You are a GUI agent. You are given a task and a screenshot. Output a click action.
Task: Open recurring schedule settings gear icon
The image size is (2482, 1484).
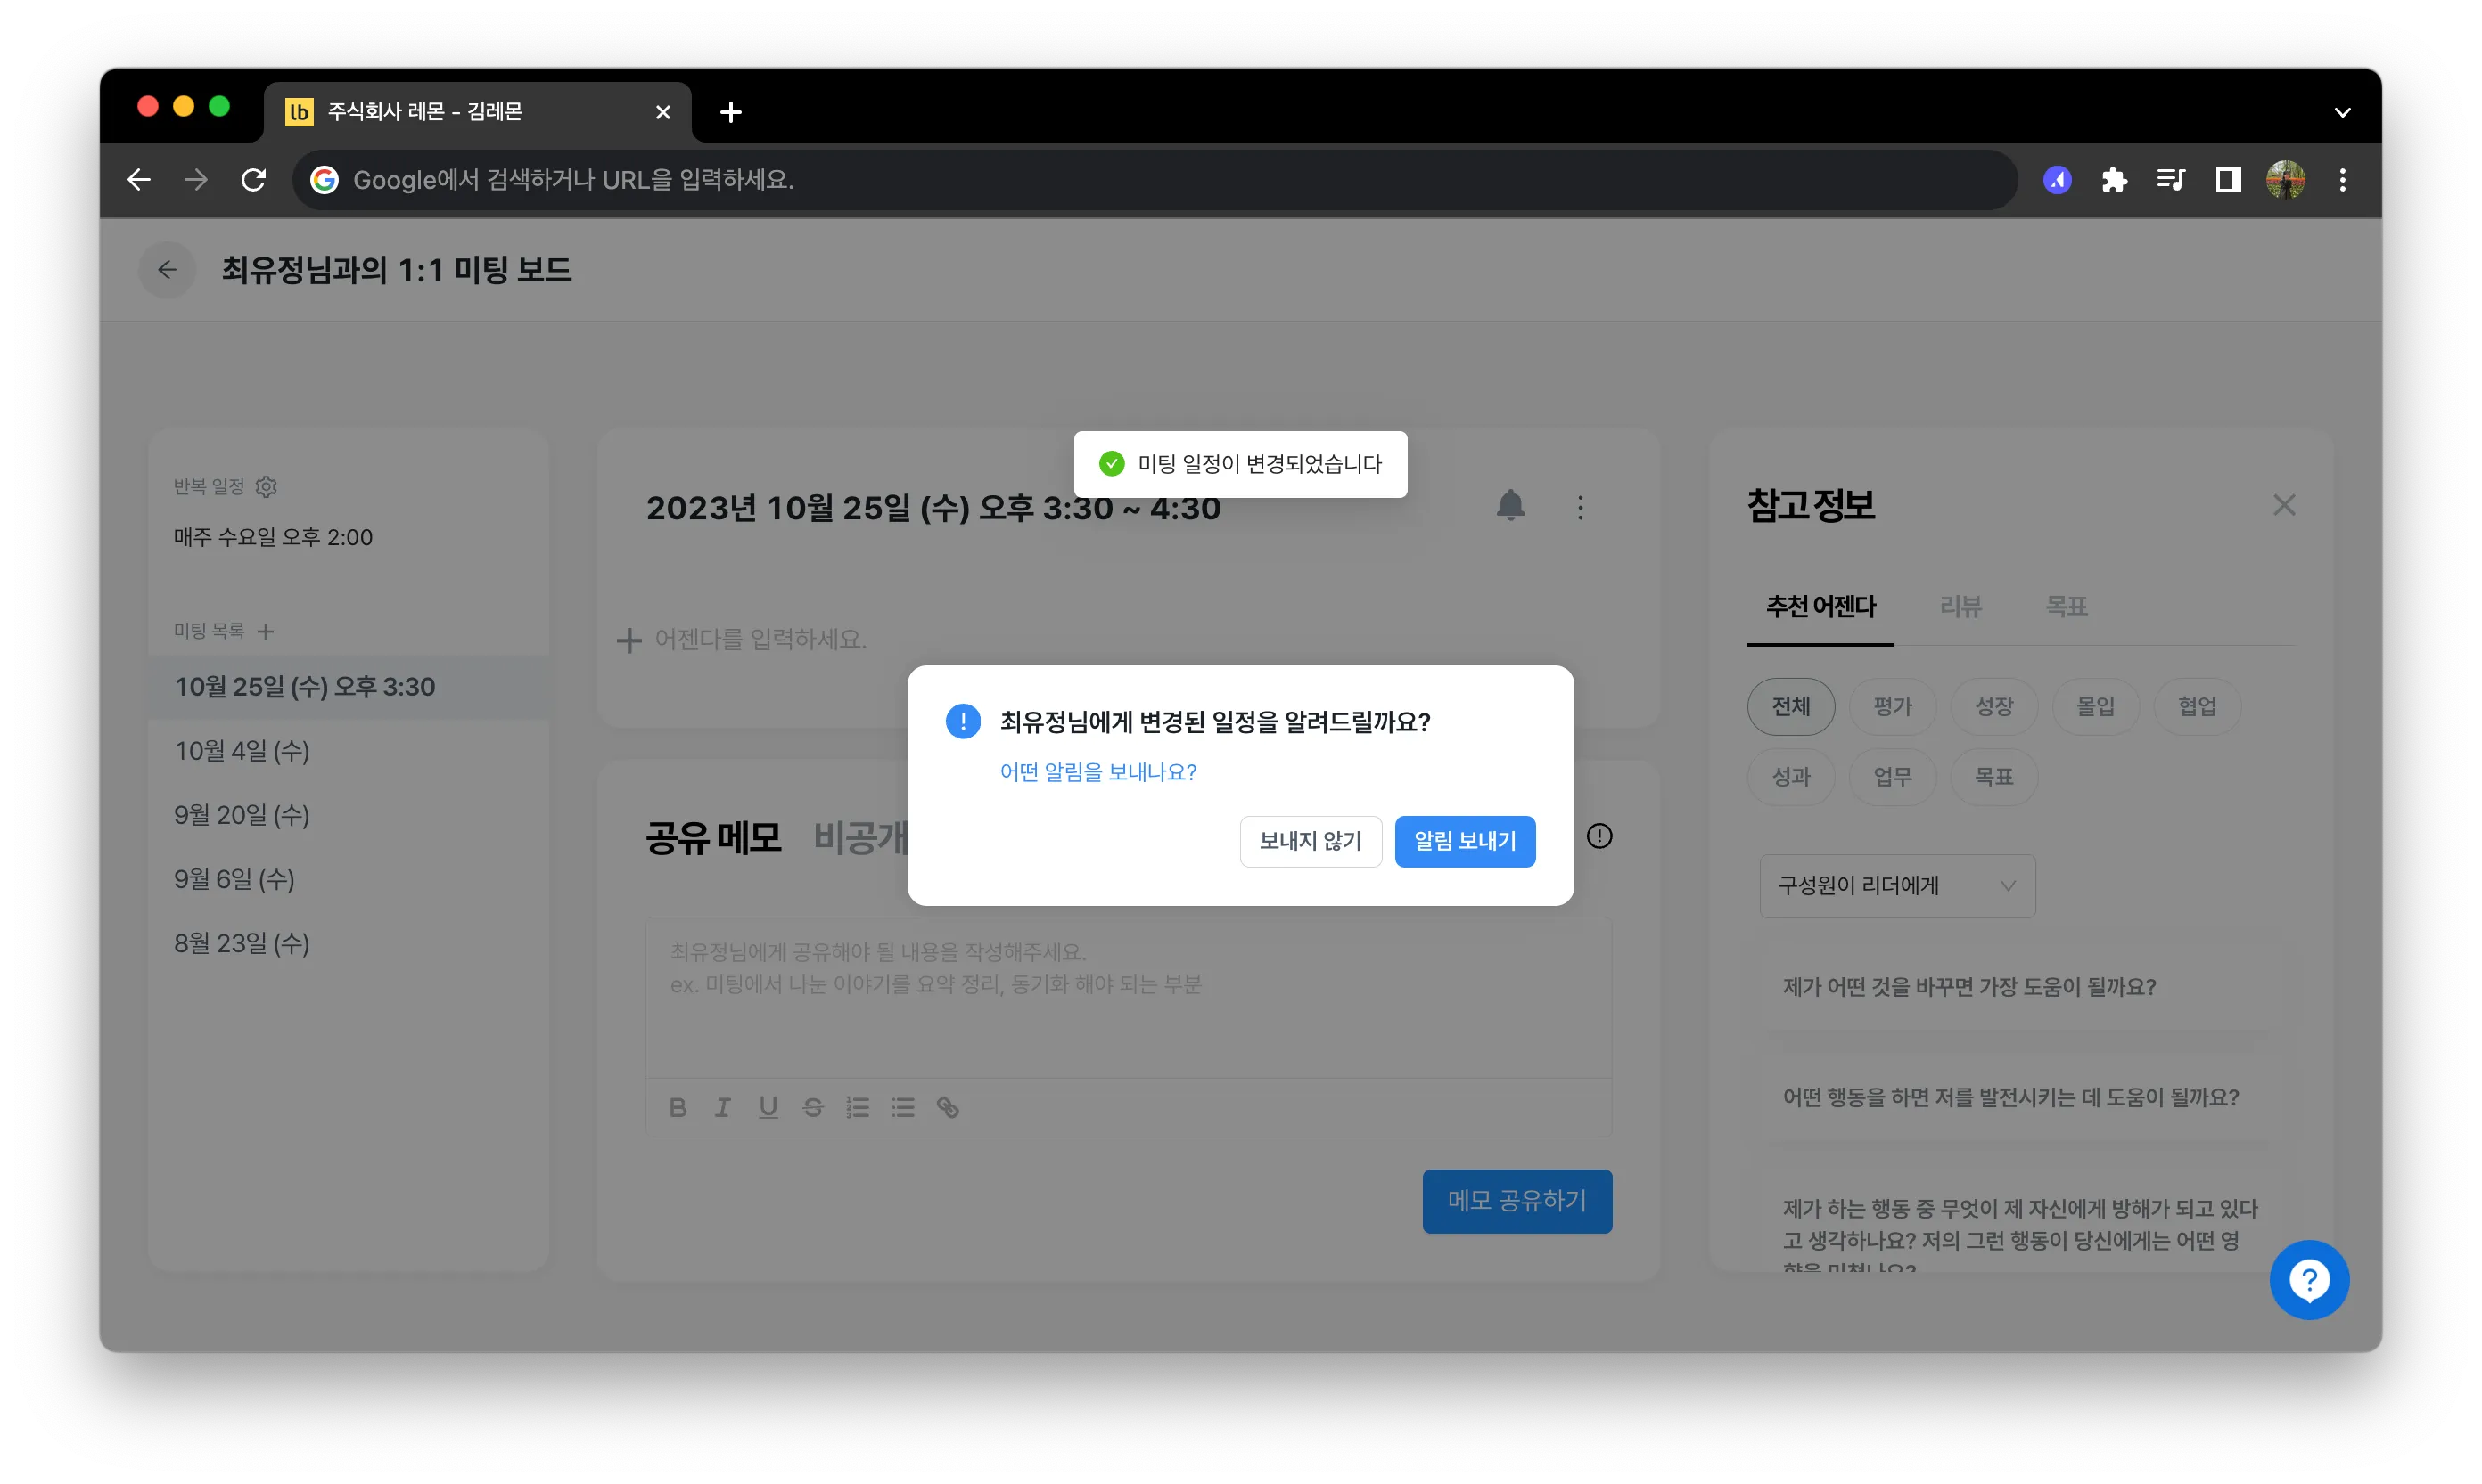click(x=267, y=486)
